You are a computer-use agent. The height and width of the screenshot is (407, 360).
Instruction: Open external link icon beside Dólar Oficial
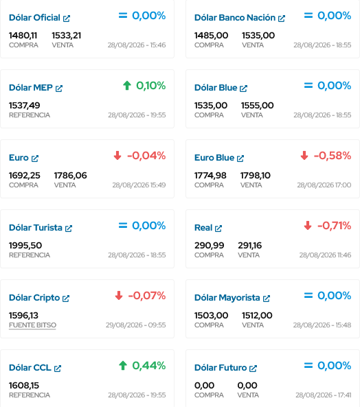click(67, 19)
